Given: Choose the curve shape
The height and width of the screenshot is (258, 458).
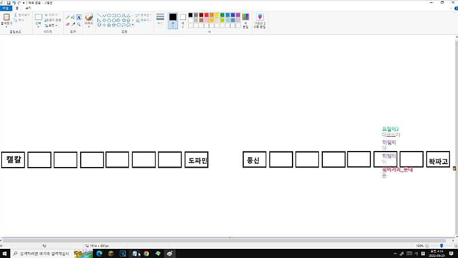Looking at the screenshot, I should [x=104, y=15].
